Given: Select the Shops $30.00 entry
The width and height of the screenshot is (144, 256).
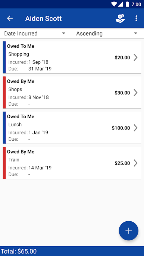Looking at the screenshot, I should tap(72, 93).
